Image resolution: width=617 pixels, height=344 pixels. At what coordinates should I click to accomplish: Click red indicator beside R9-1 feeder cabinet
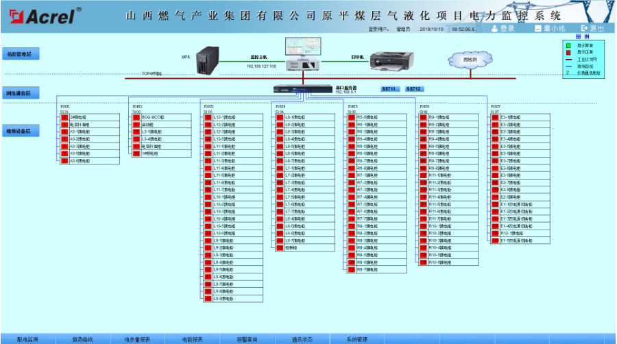[424, 117]
